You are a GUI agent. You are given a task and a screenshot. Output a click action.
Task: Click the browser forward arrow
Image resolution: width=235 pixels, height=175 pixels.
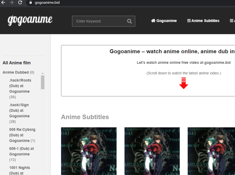[x=12, y=3]
